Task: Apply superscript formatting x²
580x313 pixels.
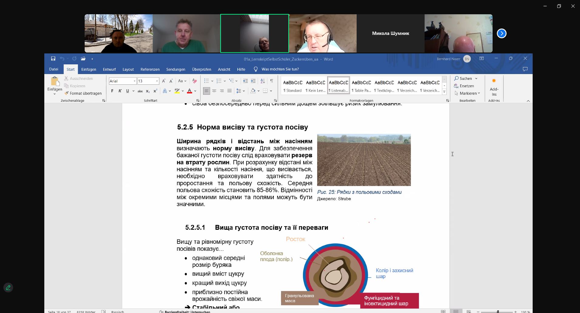Action: coord(155,91)
